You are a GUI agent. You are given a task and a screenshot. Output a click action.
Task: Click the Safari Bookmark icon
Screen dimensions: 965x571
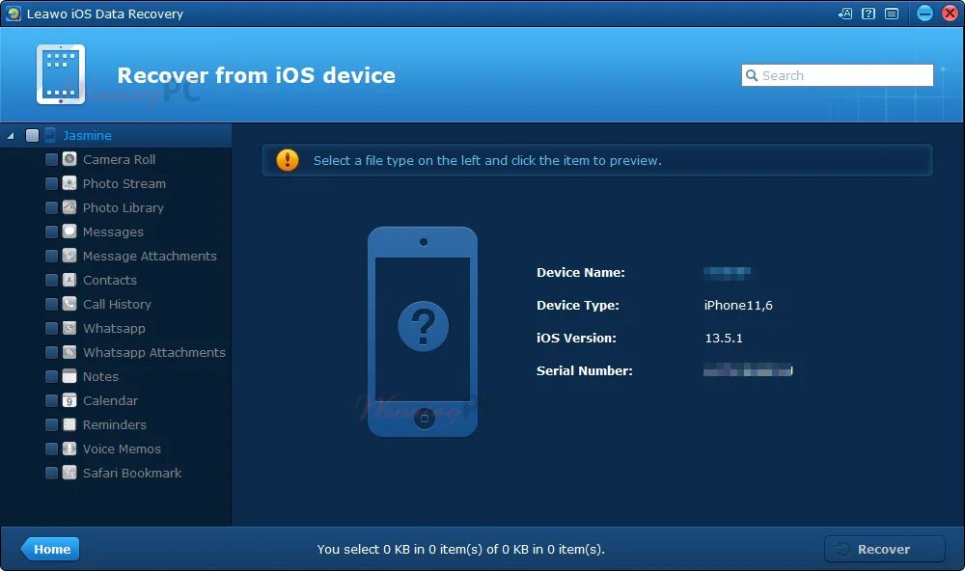tap(69, 473)
